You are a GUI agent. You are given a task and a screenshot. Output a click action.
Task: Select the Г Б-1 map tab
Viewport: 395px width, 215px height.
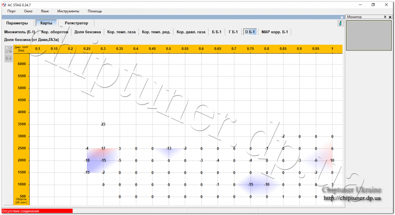click(x=233, y=32)
